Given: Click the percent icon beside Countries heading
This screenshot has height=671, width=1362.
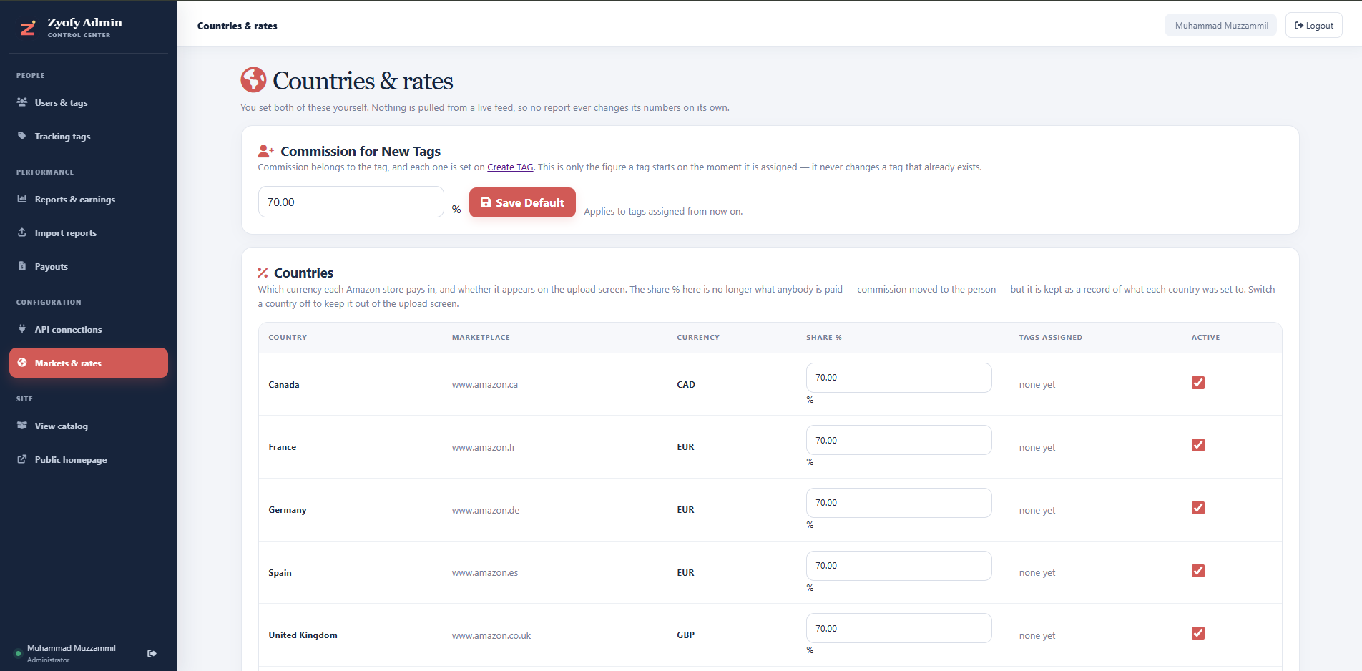Looking at the screenshot, I should 263,273.
